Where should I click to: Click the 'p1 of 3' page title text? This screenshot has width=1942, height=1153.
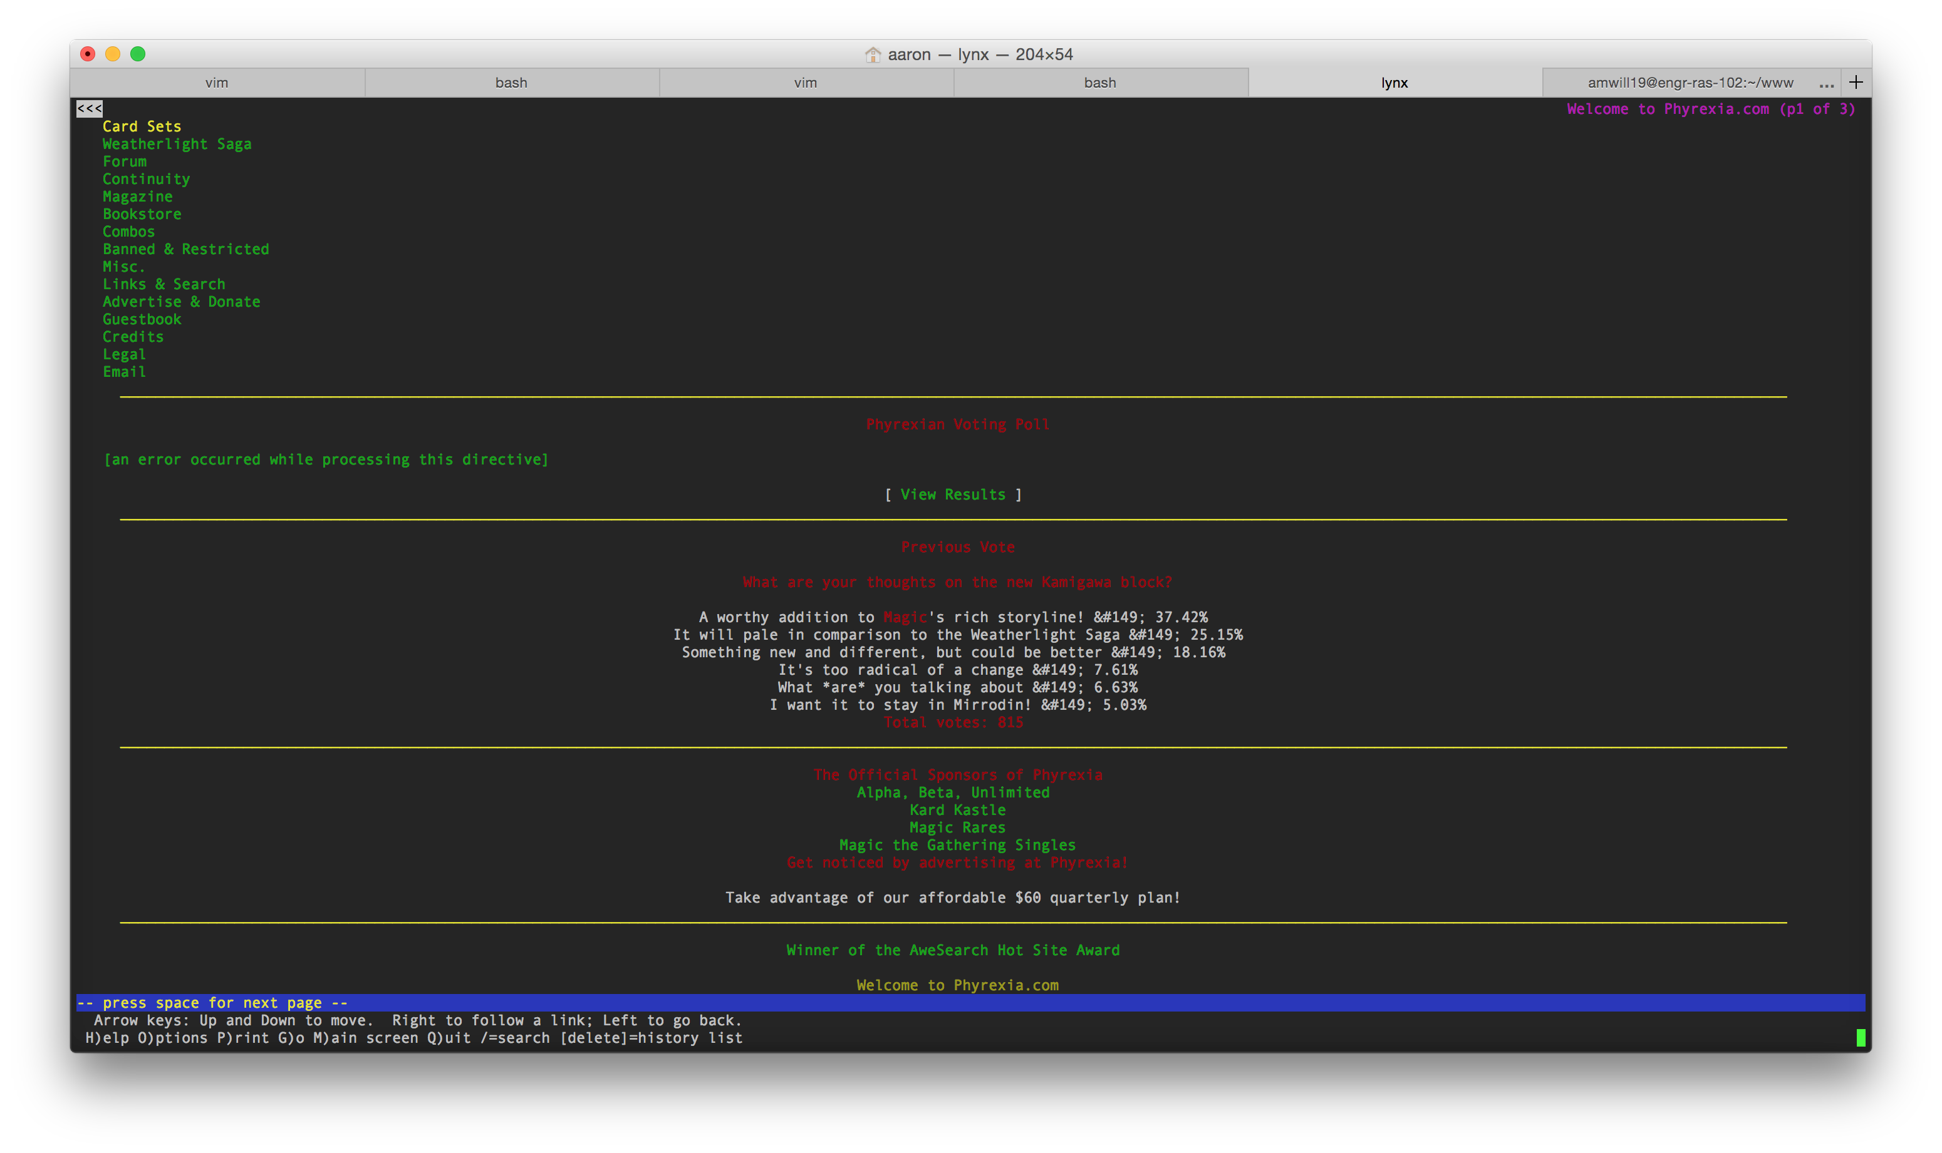[x=1710, y=109]
